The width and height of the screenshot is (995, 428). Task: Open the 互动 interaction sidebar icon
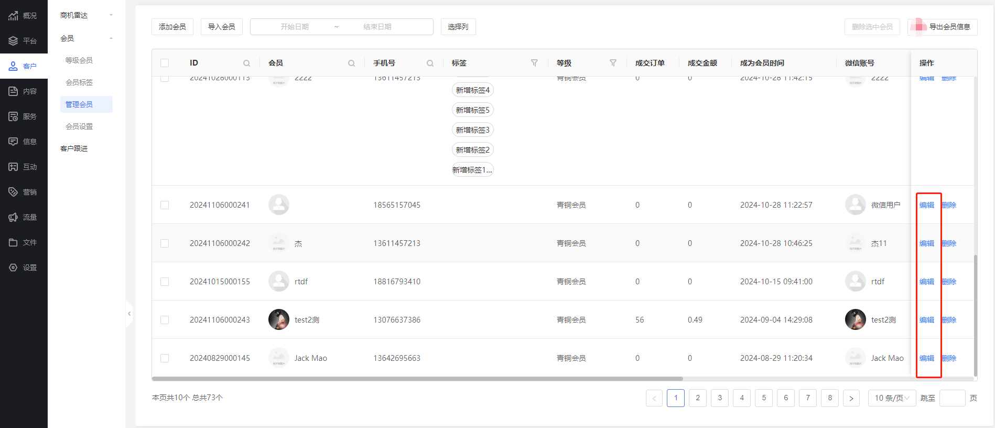14,167
